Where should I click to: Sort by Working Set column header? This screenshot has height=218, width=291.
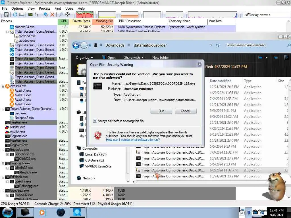point(103,21)
